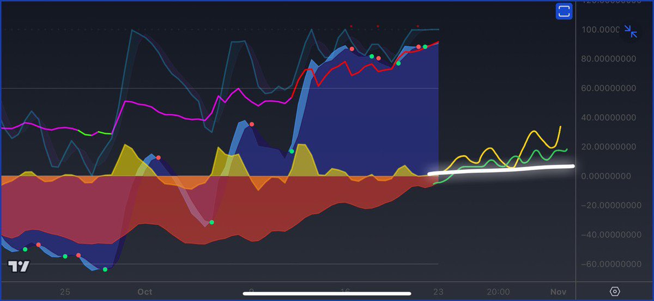The width and height of the screenshot is (654, 301).
Task: Tap the collapse pane arrows icon
Action: [x=631, y=31]
